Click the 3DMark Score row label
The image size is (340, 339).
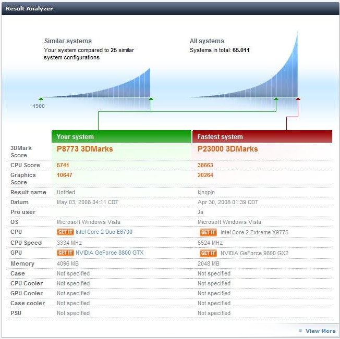click(21, 152)
